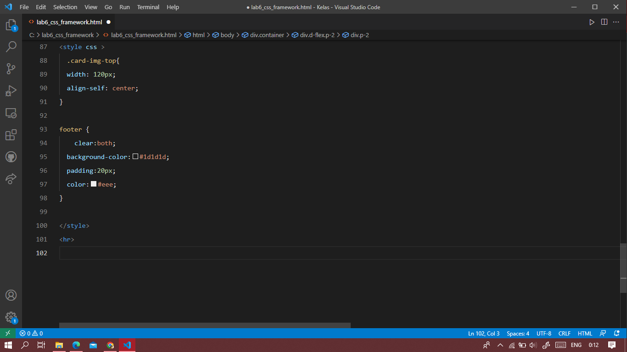Screen dimensions: 627x352
Task: Open Windows Action Center notifications
Action: [x=612, y=345]
